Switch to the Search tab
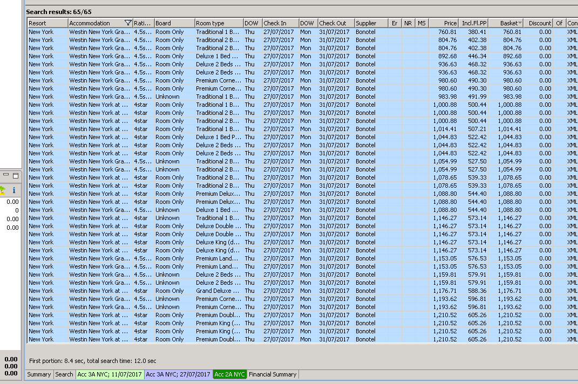 [64, 374]
